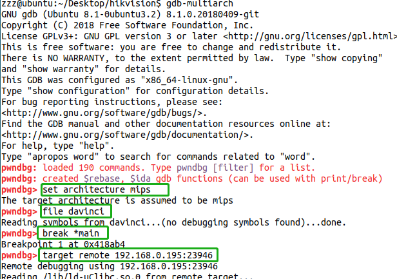Click 'Find the GDB manual' line

click(166, 124)
